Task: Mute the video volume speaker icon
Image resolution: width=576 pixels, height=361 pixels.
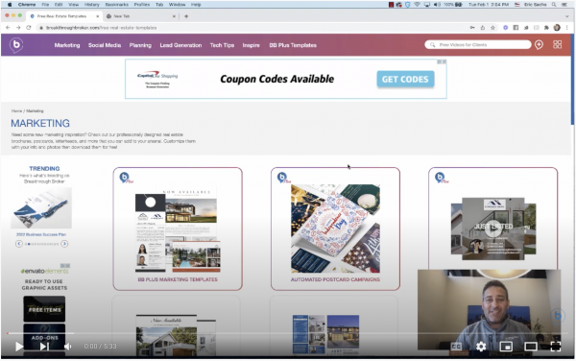Action: (x=68, y=347)
